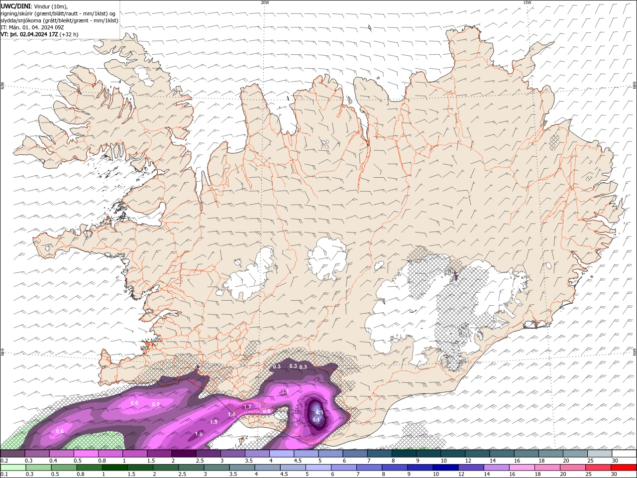This screenshot has height=478, width=637.
Task: Click the 'UWC/DINI: Vindur (10m),' title line
Action: 34,6
